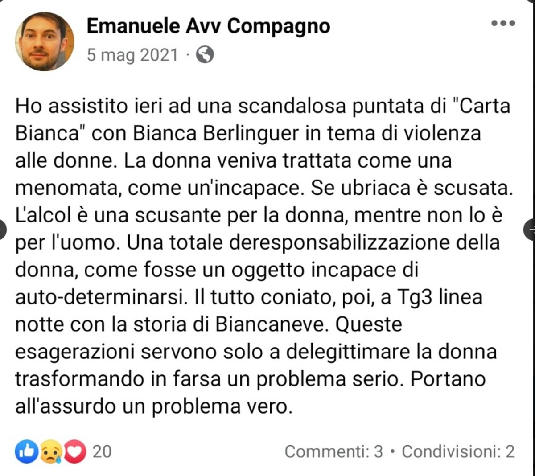View who reacted via the 20 count
This screenshot has height=476, width=535.
(x=102, y=451)
